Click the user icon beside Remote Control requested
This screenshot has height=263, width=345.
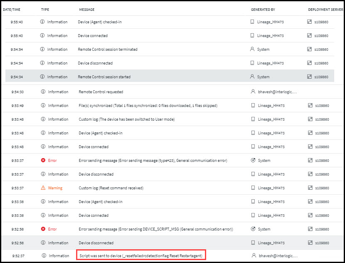tap(253, 92)
